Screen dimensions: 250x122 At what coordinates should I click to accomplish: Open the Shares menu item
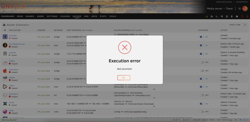click(30, 16)
